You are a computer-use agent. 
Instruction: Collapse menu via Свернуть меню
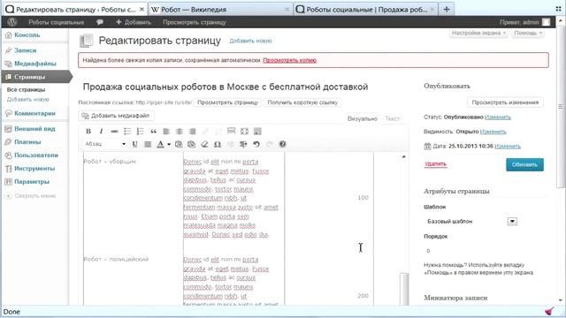(x=31, y=196)
